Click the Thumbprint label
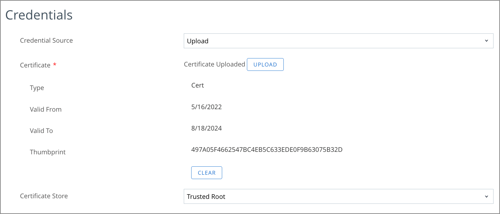 click(48, 152)
